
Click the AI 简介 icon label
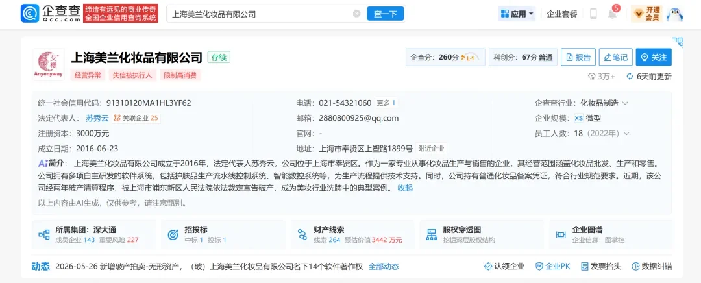tap(53, 163)
